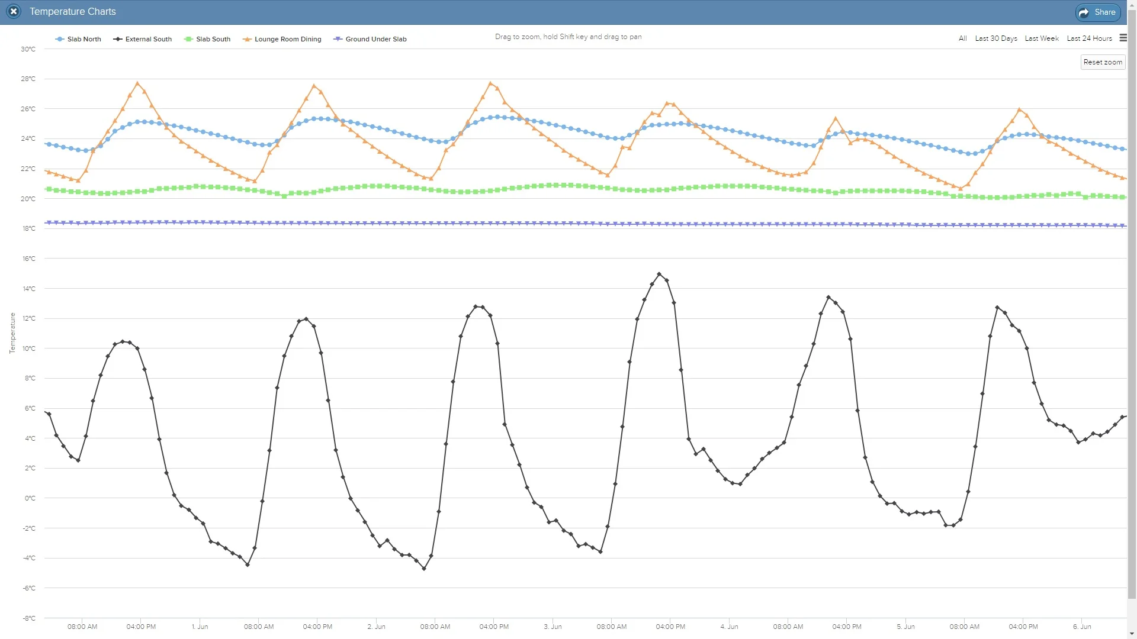Close the Temperature Charts panel
The image size is (1137, 639).
pos(14,12)
